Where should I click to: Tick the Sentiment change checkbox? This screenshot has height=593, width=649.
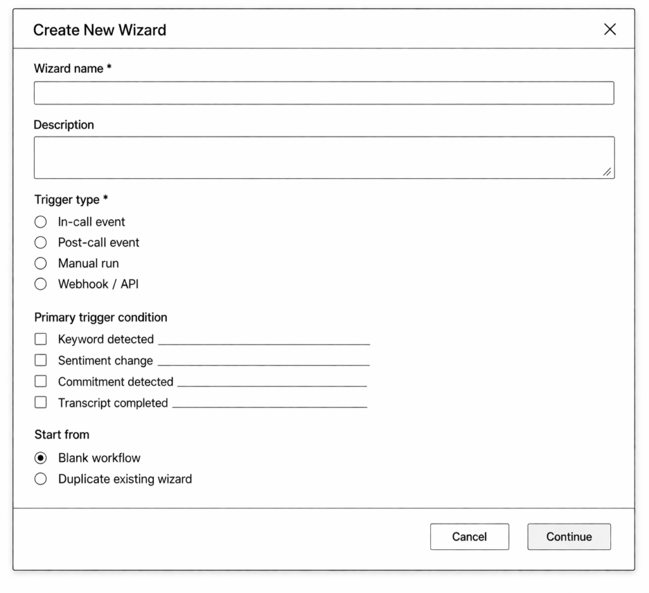pyautogui.click(x=41, y=360)
